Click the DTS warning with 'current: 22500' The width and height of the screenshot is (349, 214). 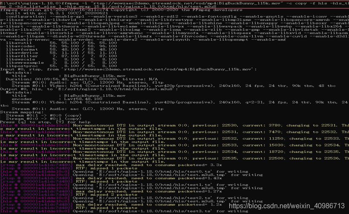[175, 160]
